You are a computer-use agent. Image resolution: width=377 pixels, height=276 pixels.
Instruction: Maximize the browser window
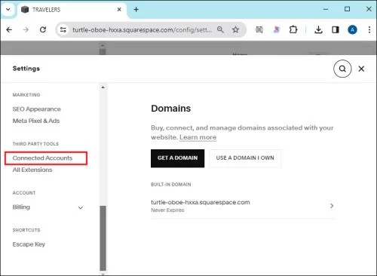[x=347, y=9]
